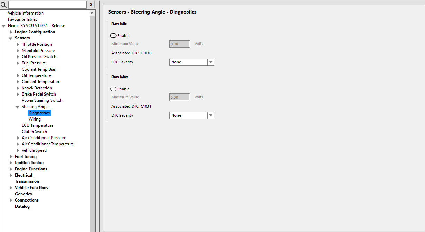Enable the Raw Max diagnostic
Viewport: 425px width, 232px height.
pyautogui.click(x=113, y=89)
